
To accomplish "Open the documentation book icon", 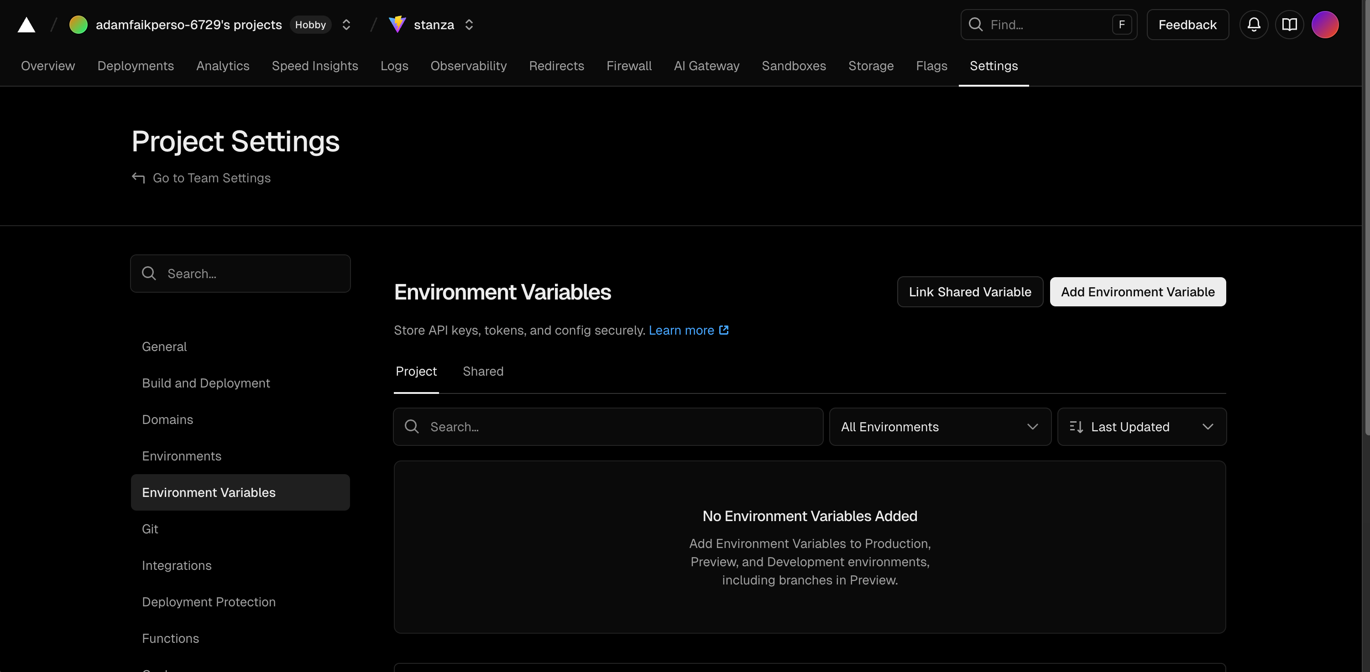I will point(1289,25).
